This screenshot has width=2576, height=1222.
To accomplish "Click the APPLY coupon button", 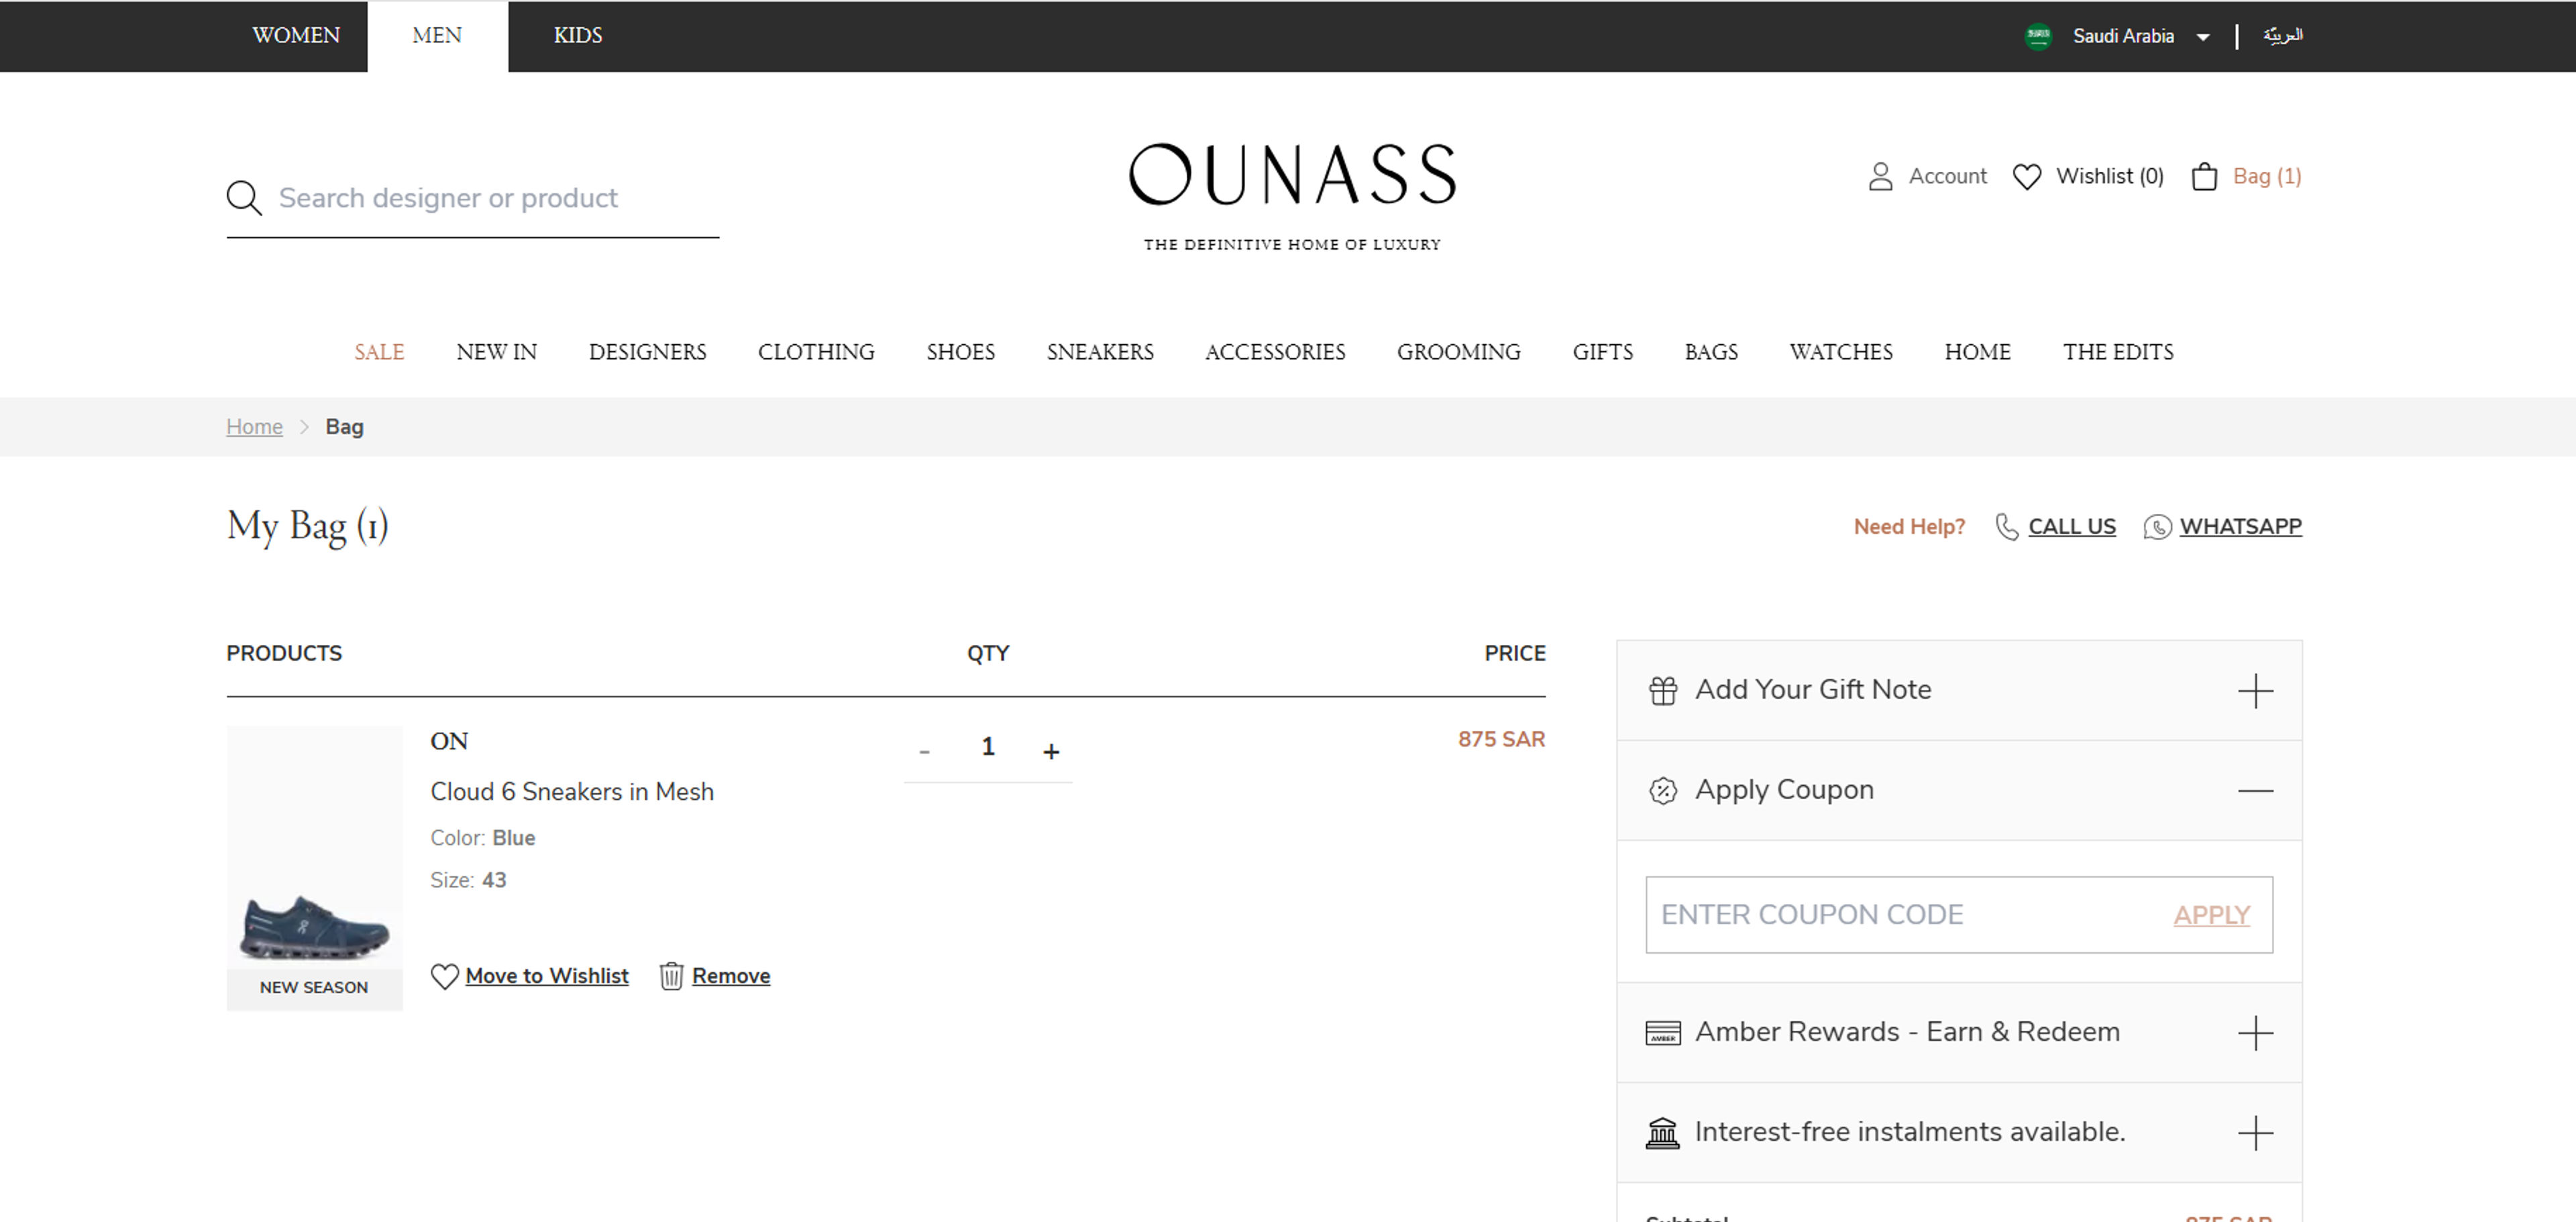I will point(2211,915).
